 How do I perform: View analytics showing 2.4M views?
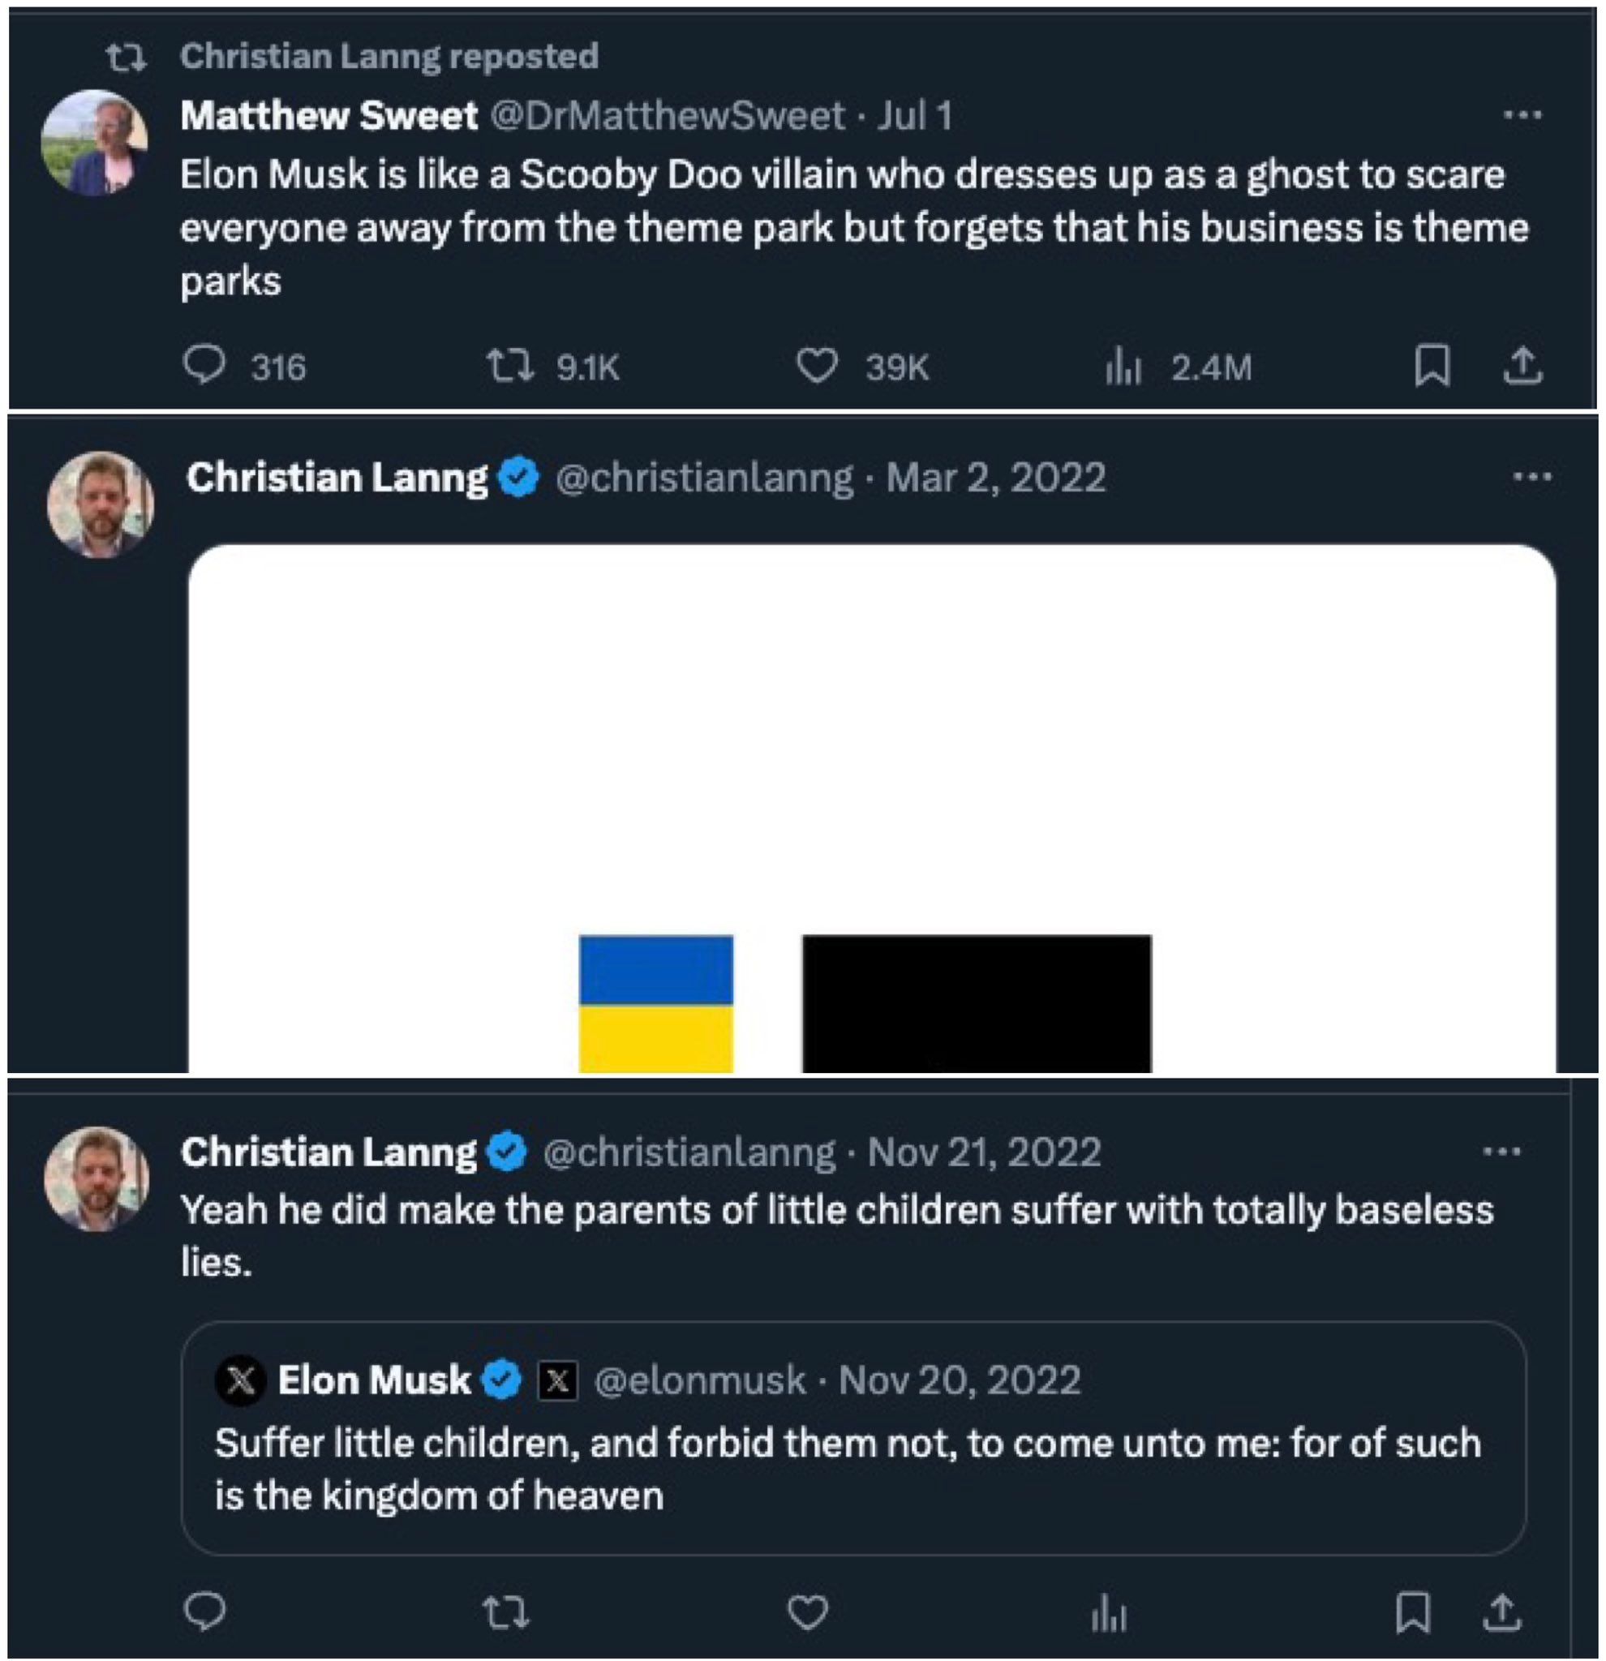(x=1125, y=367)
